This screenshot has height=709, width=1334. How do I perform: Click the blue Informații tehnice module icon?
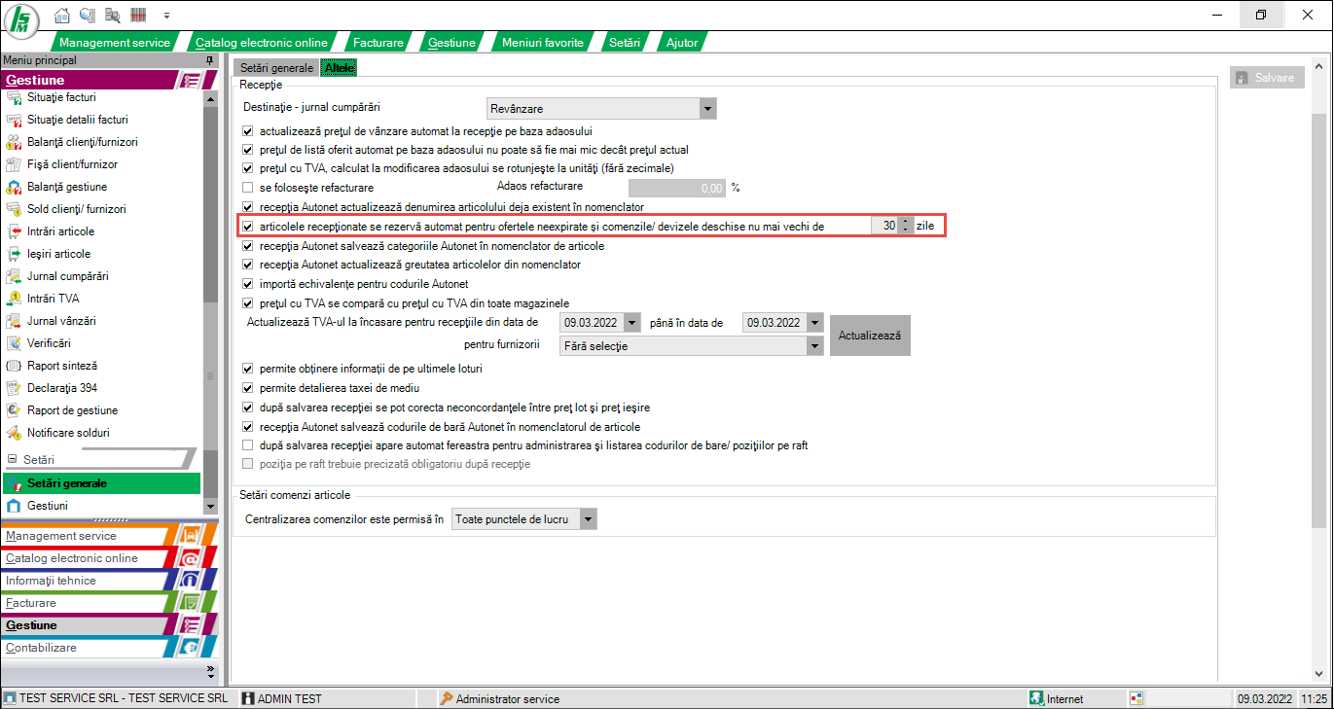coord(191,581)
